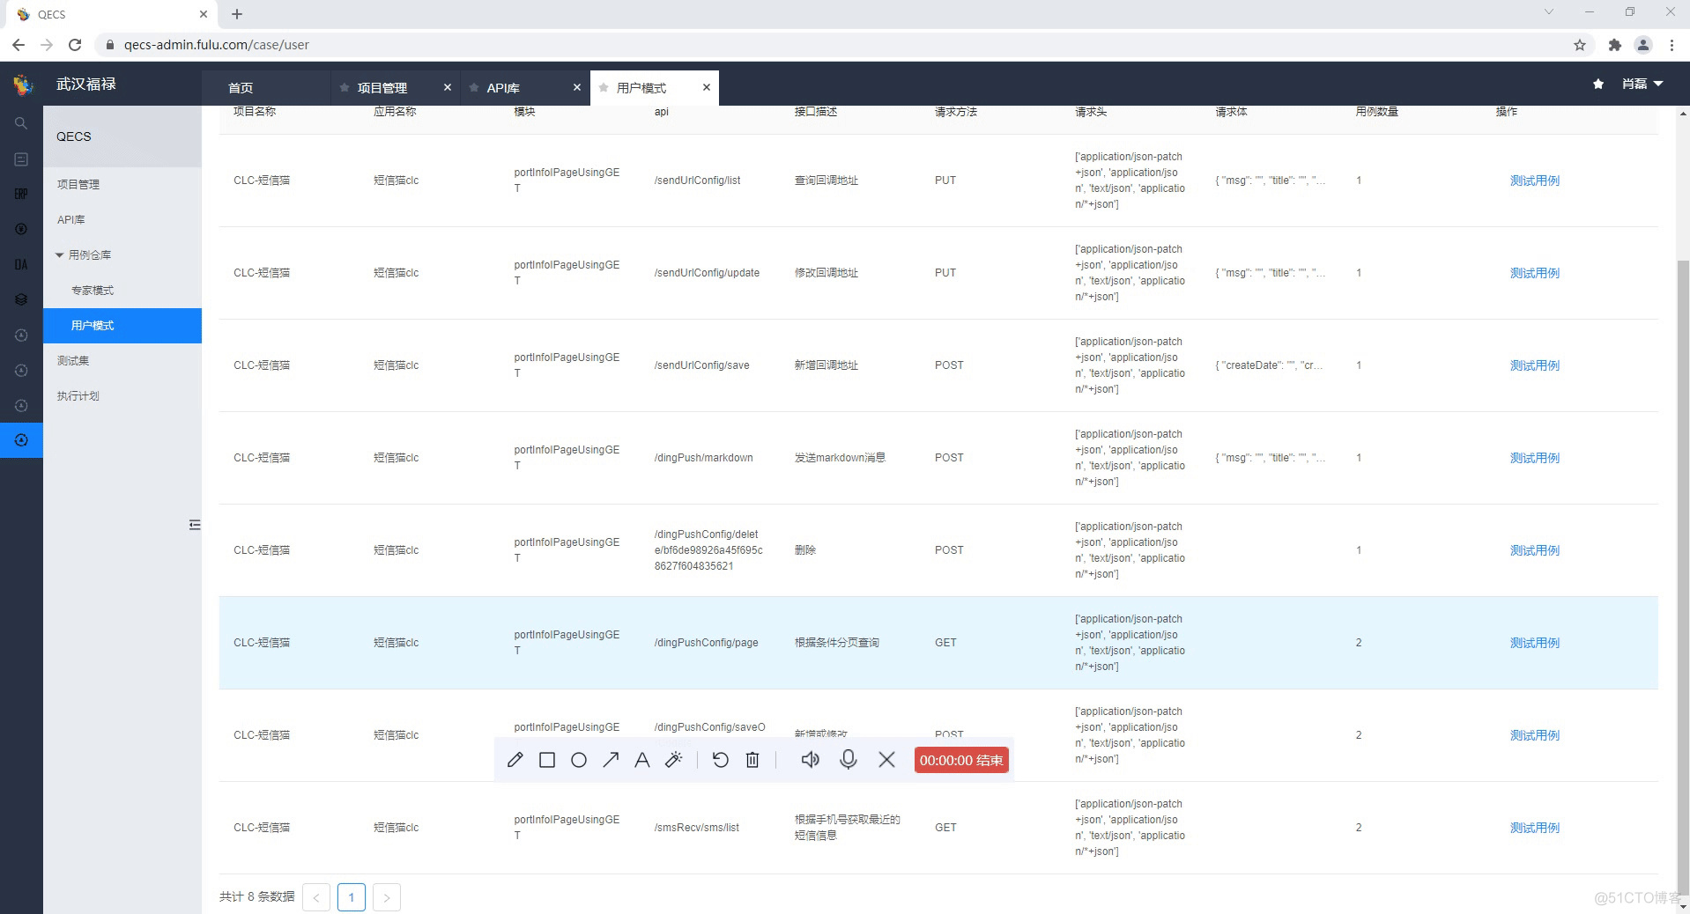Select 用户模式 in side menu

coord(122,325)
